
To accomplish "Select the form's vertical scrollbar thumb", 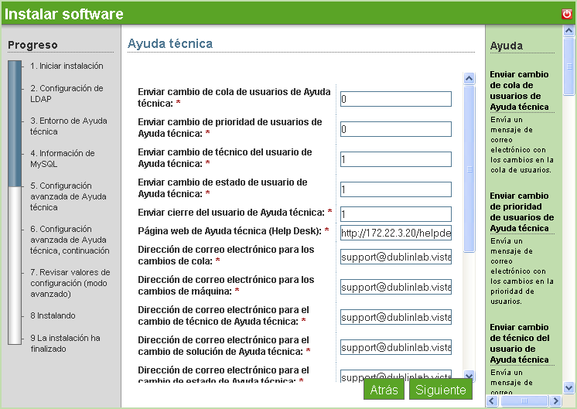I will pyautogui.click(x=469, y=169).
